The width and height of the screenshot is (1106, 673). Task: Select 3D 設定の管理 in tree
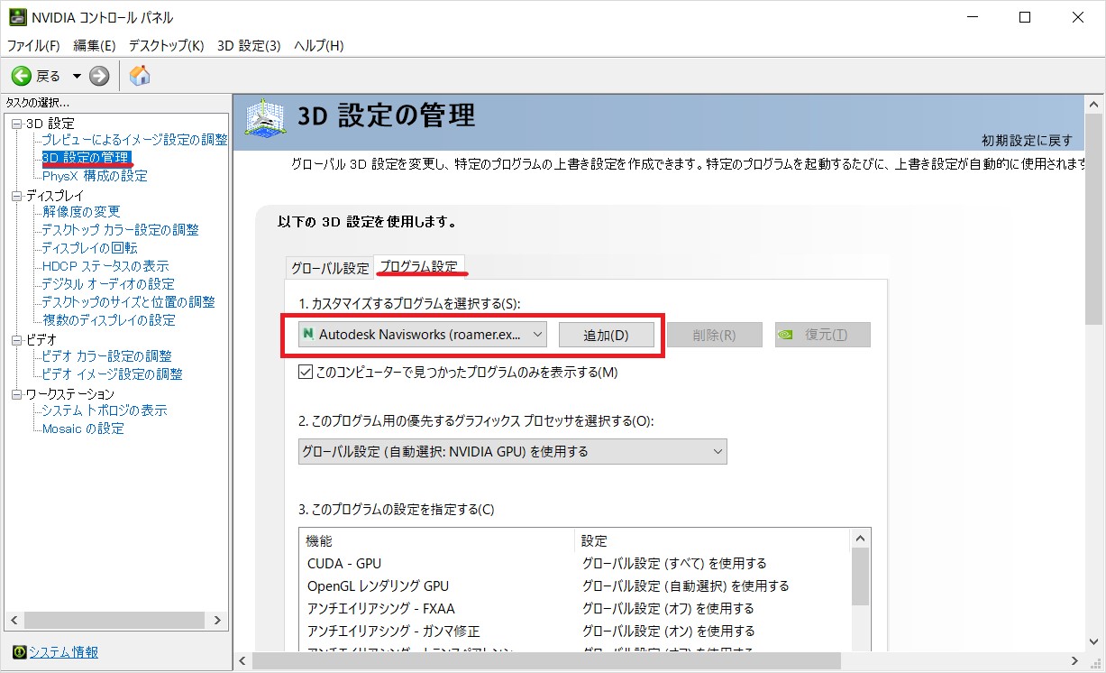87,158
